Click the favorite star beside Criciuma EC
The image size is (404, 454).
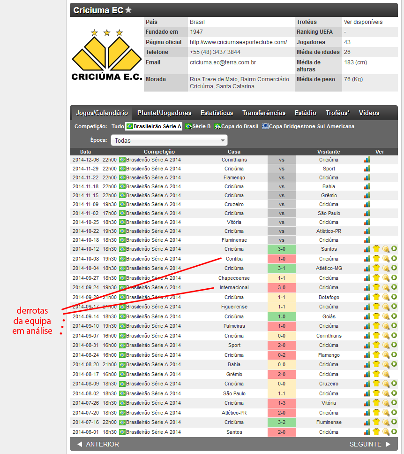128,10
